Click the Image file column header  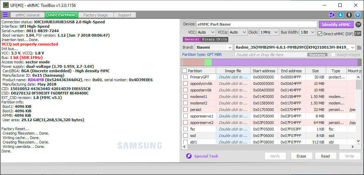[233, 71]
